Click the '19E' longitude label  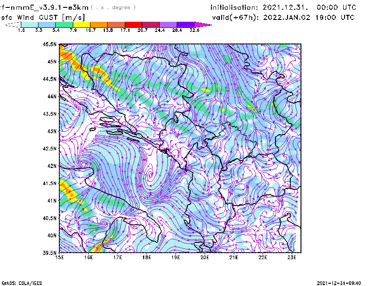click(x=176, y=257)
